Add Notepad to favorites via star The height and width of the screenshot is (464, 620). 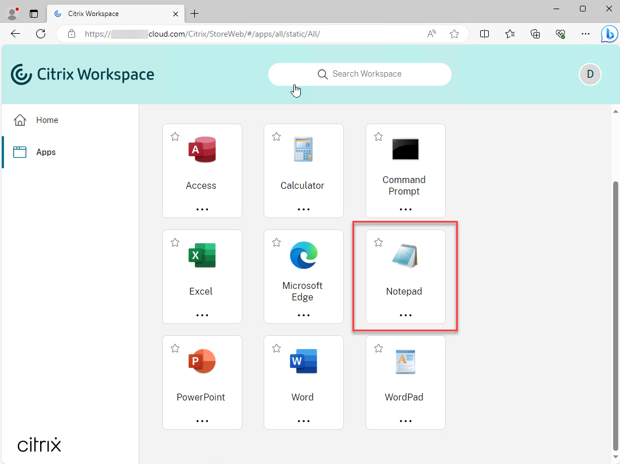378,243
